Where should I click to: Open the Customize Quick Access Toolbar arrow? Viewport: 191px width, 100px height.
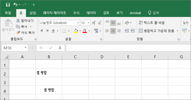click(x=34, y=5)
